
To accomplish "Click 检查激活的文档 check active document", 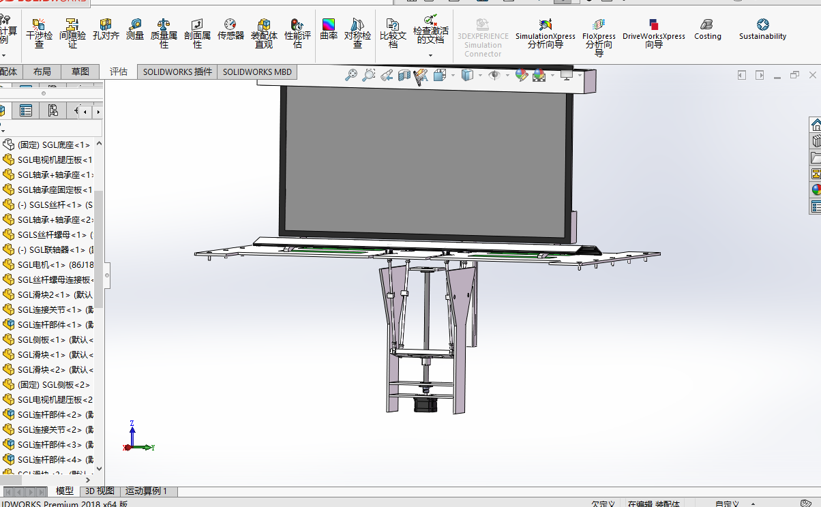I will (x=430, y=30).
